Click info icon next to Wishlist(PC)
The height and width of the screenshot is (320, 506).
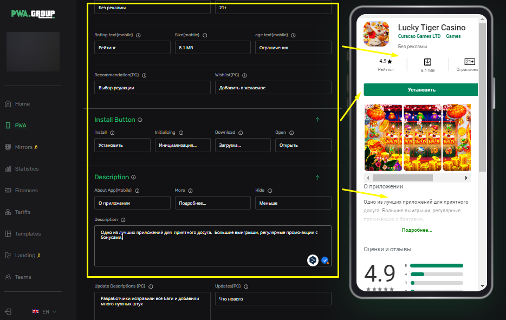(x=244, y=75)
